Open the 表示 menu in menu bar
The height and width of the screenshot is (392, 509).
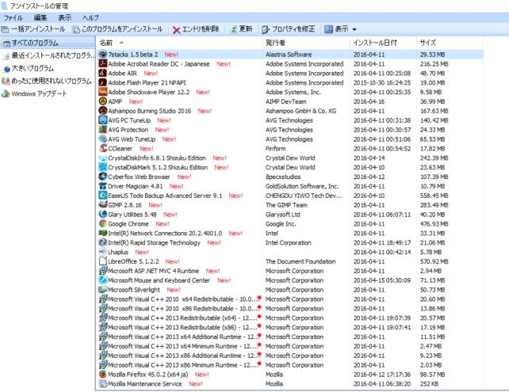click(x=64, y=18)
